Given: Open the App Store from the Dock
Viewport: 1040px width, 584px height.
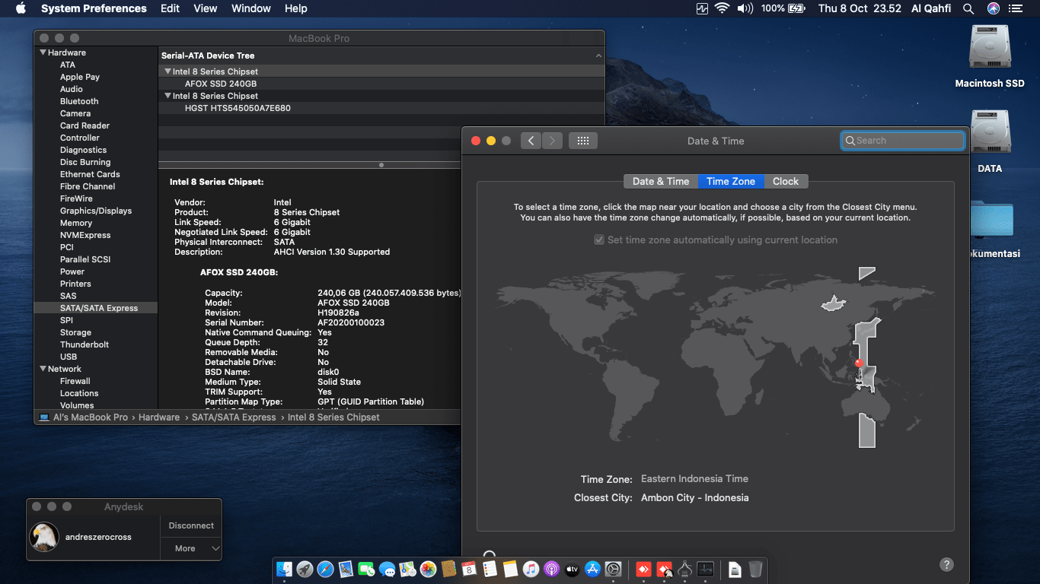Looking at the screenshot, I should pyautogui.click(x=593, y=569).
